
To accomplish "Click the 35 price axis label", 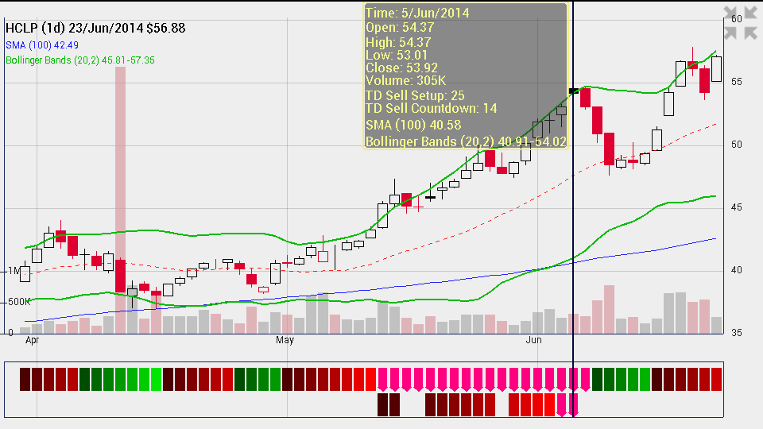I will point(737,333).
